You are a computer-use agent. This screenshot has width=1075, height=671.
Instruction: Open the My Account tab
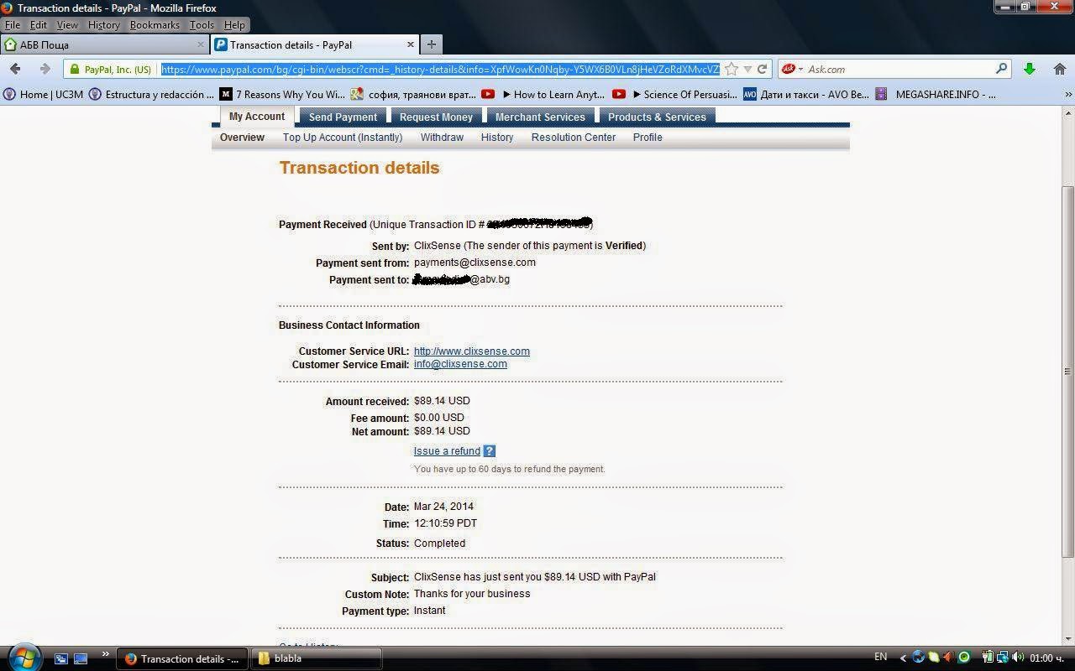pyautogui.click(x=257, y=117)
